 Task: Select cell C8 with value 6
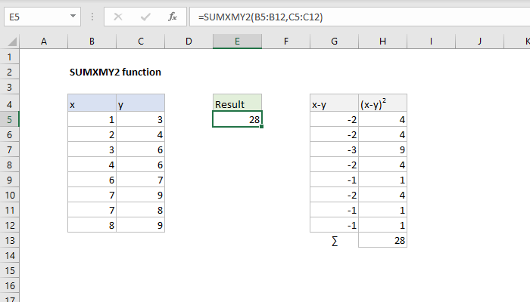point(141,165)
